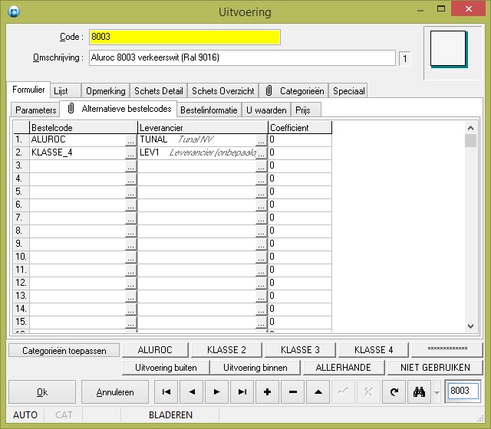The width and height of the screenshot is (491, 429).
Task: Open the Opmerking tab
Action: click(x=106, y=91)
